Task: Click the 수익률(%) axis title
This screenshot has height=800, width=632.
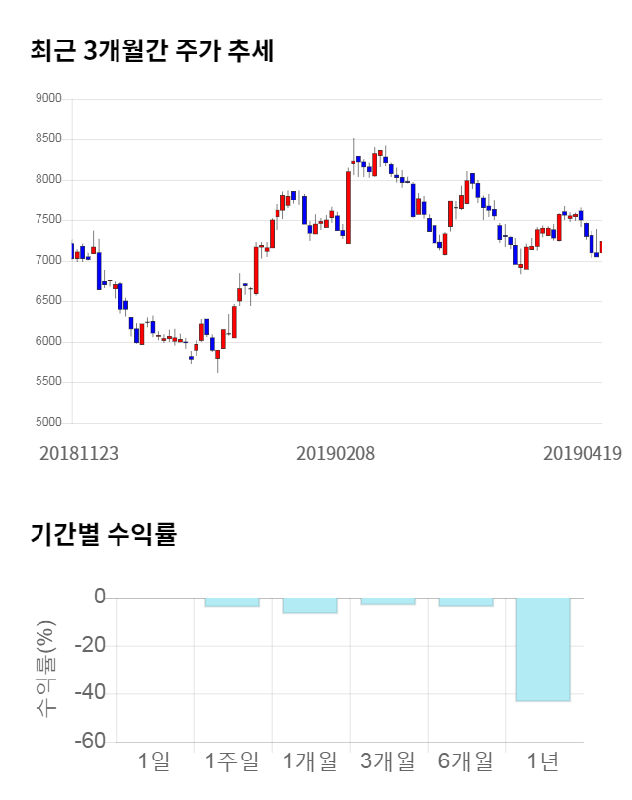Action: (45, 669)
